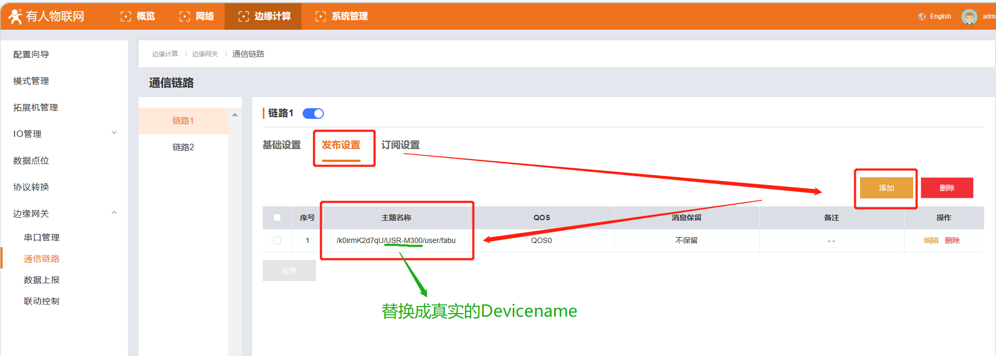Click the 消息保留 column header
The height and width of the screenshot is (356, 996).
click(x=686, y=218)
